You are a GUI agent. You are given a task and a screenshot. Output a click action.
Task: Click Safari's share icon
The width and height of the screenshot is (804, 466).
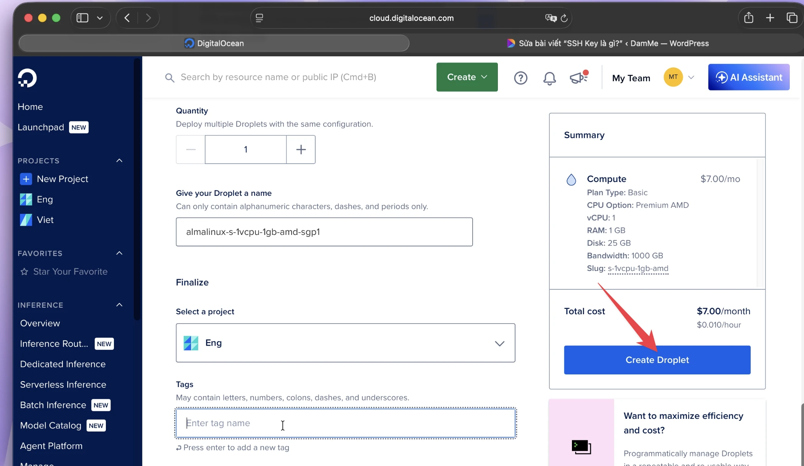pos(749,18)
